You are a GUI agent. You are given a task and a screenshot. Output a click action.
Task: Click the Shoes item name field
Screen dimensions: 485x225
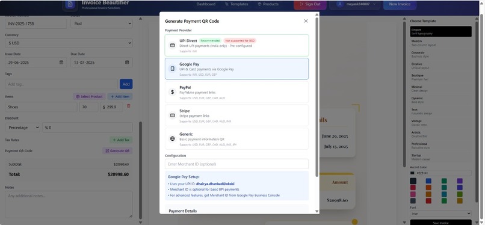(x=41, y=107)
